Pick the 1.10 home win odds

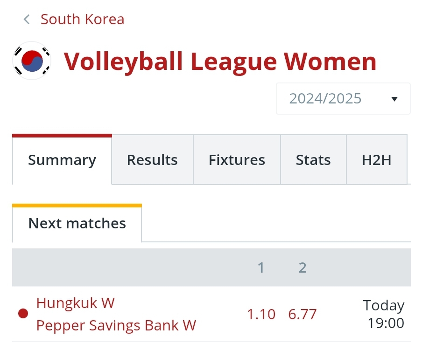261,315
